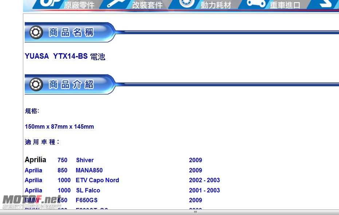This screenshot has height=215, width=339.
Task: Click the years 2001 - 2003
Action: 204,190
